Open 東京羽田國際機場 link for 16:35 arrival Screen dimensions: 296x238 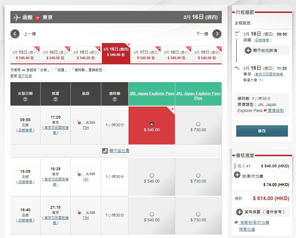[x=56, y=182]
